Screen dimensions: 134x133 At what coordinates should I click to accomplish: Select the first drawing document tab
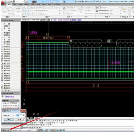(x=36, y=20)
